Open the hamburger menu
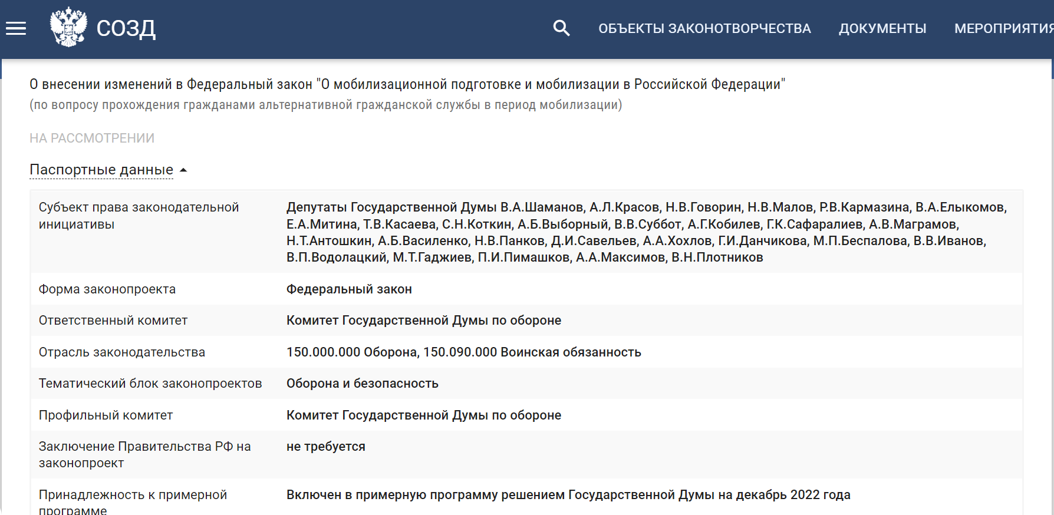 (16, 28)
